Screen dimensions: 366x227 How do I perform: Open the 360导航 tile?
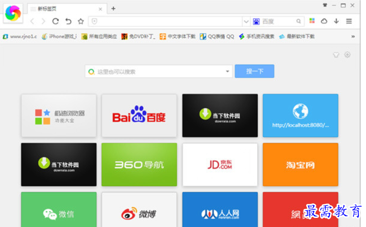[x=139, y=165]
